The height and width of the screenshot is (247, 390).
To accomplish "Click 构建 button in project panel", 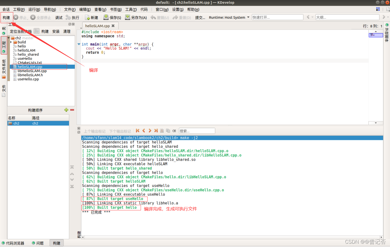I will click(x=45, y=31).
